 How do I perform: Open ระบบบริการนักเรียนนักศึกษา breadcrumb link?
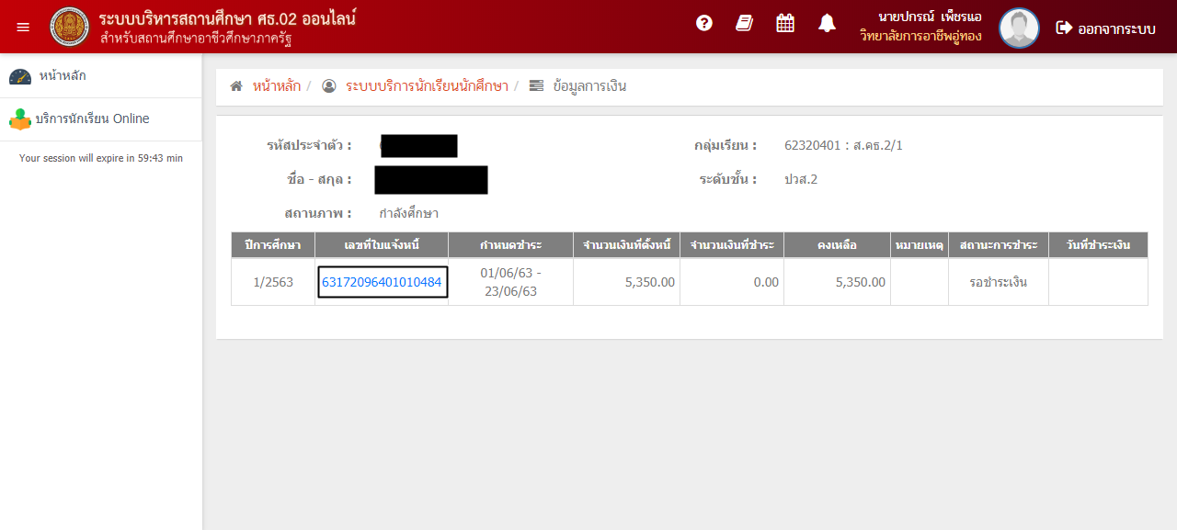coord(427,86)
